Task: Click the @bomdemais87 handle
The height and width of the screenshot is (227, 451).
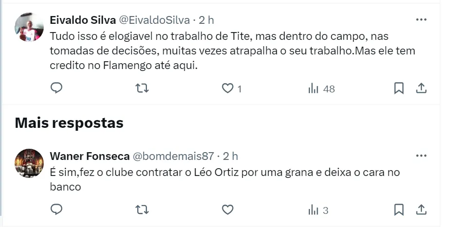Action: pyautogui.click(x=173, y=156)
